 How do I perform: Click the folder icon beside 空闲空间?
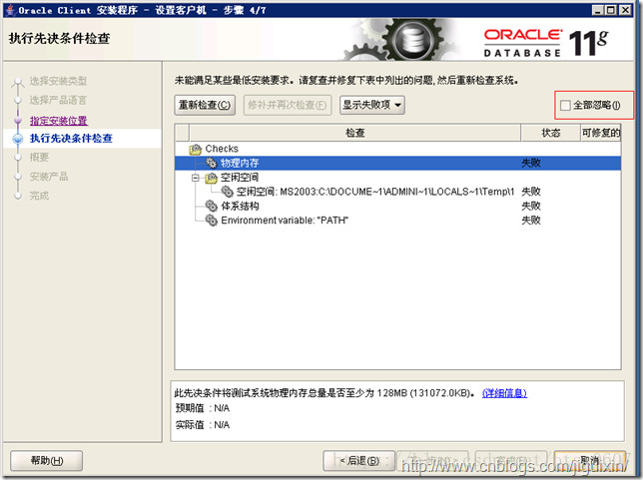tap(212, 178)
